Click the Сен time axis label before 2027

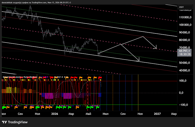[123, 114]
